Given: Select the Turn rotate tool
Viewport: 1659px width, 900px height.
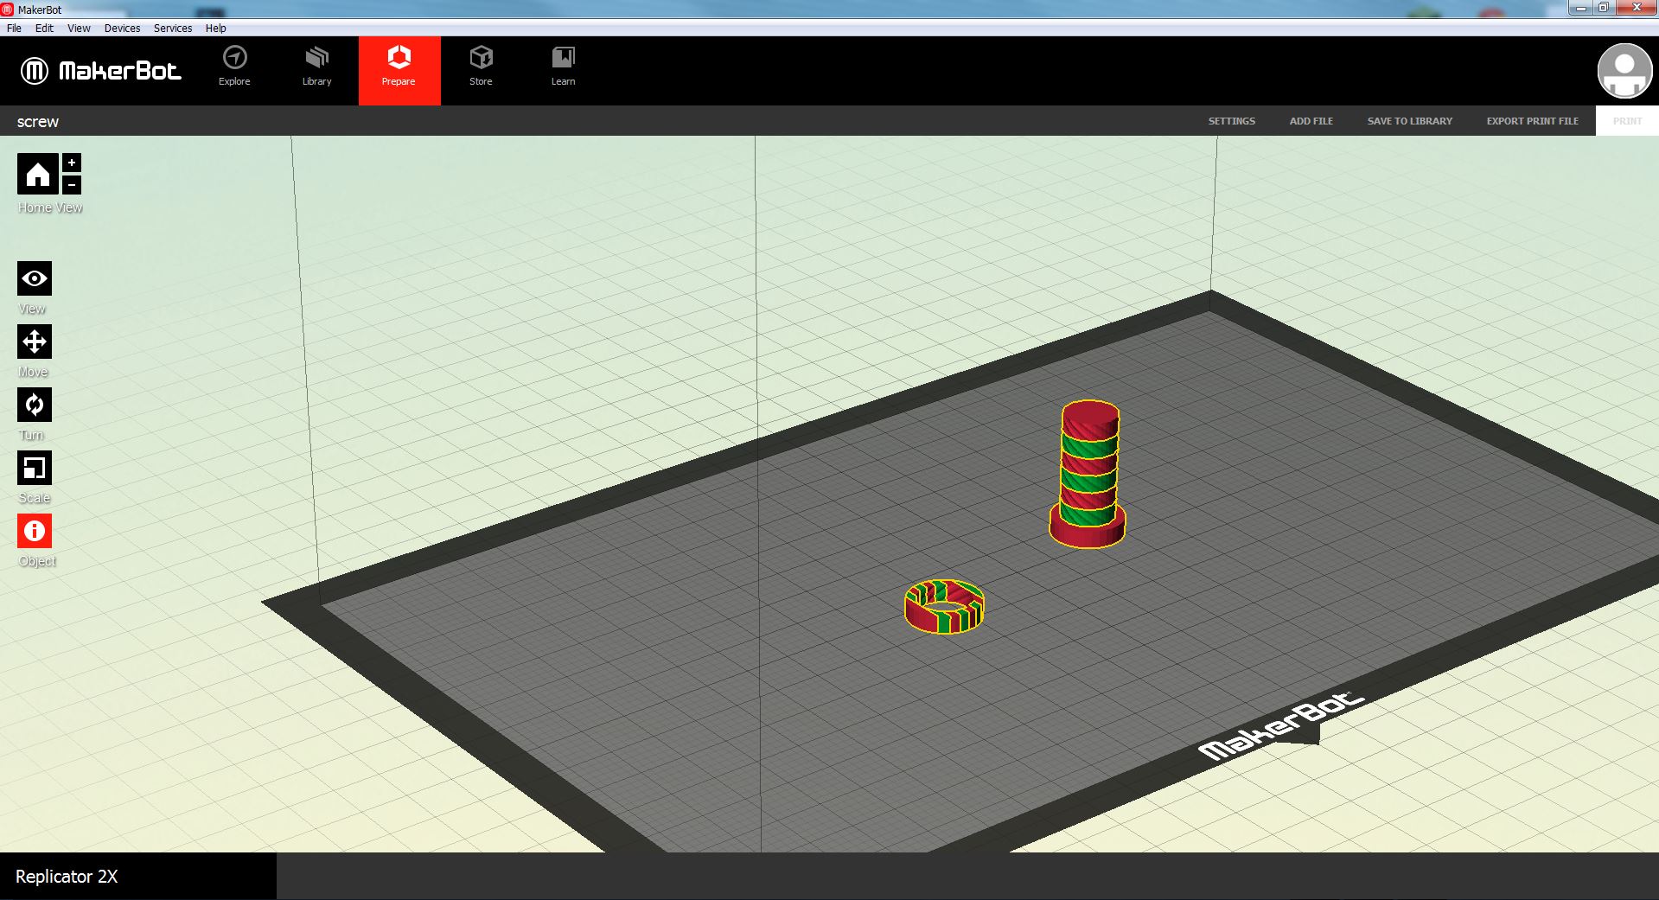Looking at the screenshot, I should (x=35, y=405).
